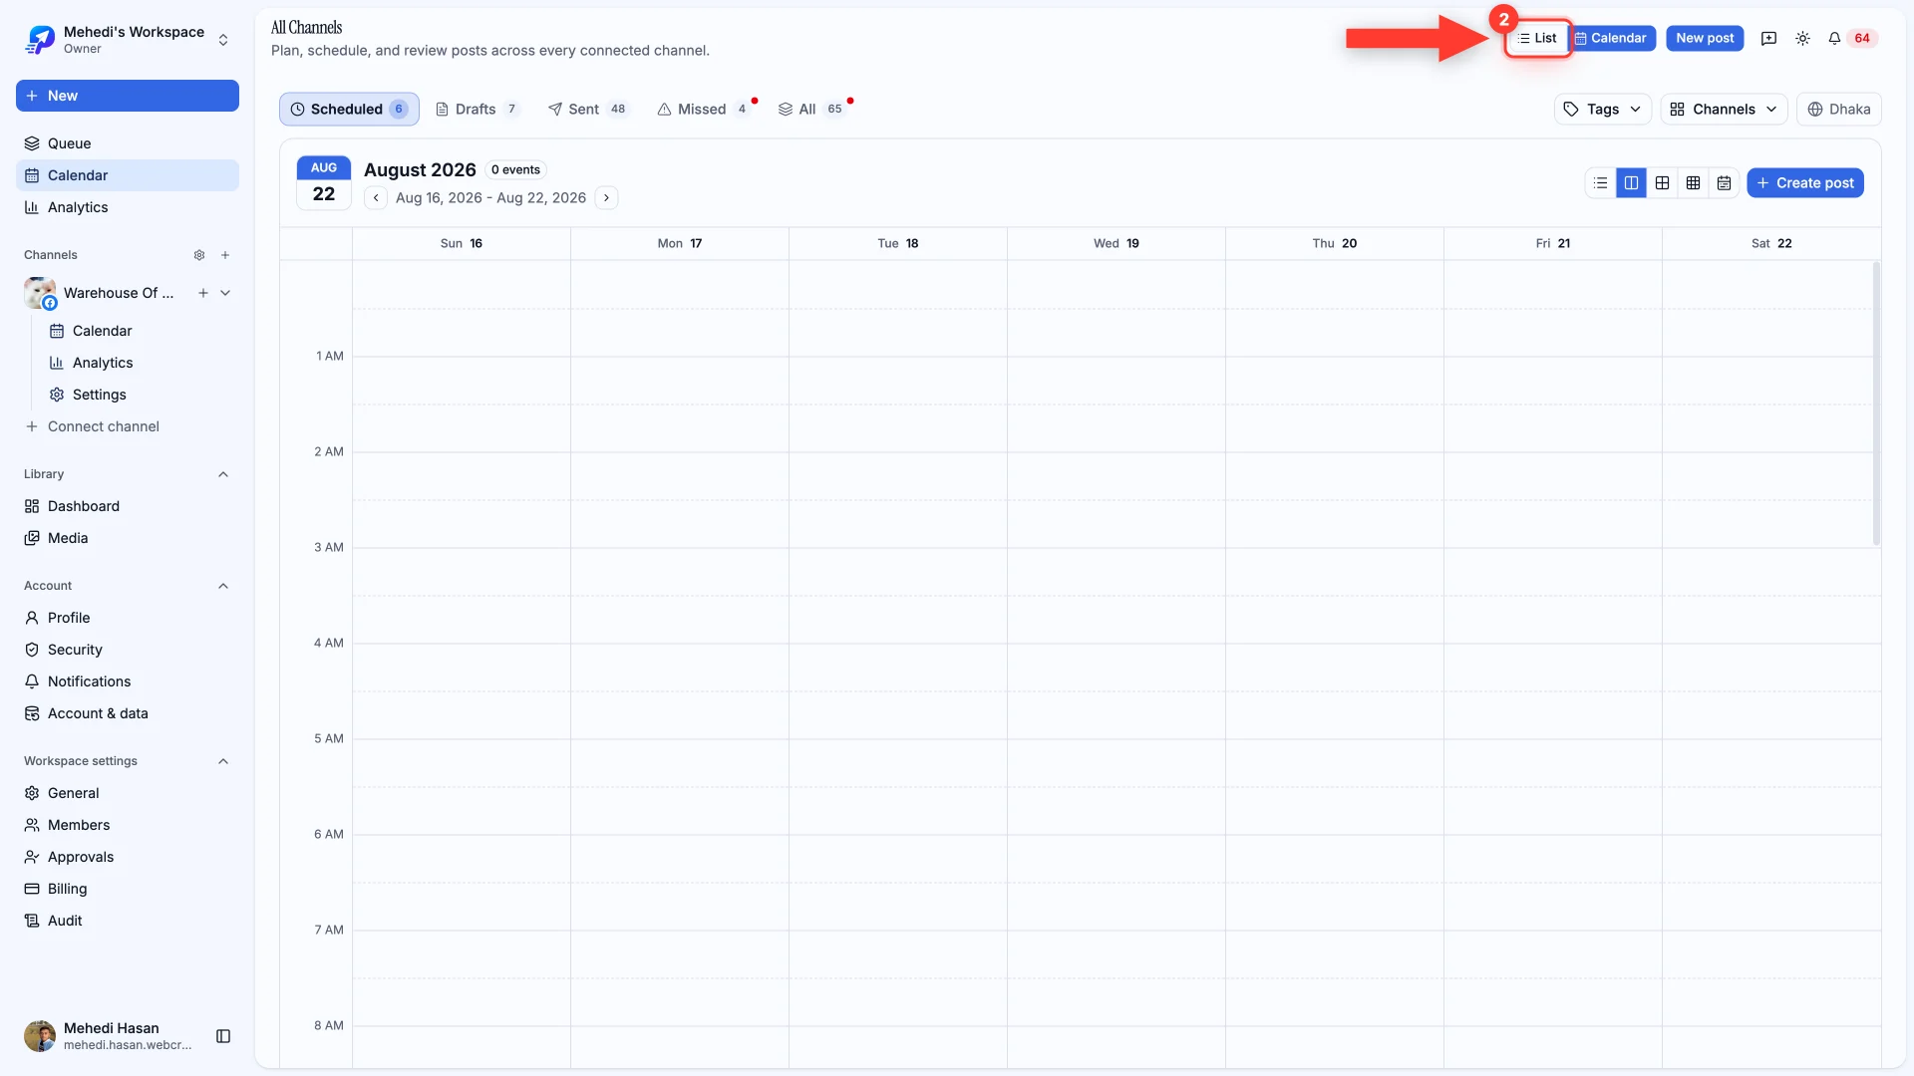Open workspace switcher for Mehedi's Workspace
Image resolution: width=1914 pixels, height=1076 pixels.
pyautogui.click(x=128, y=40)
